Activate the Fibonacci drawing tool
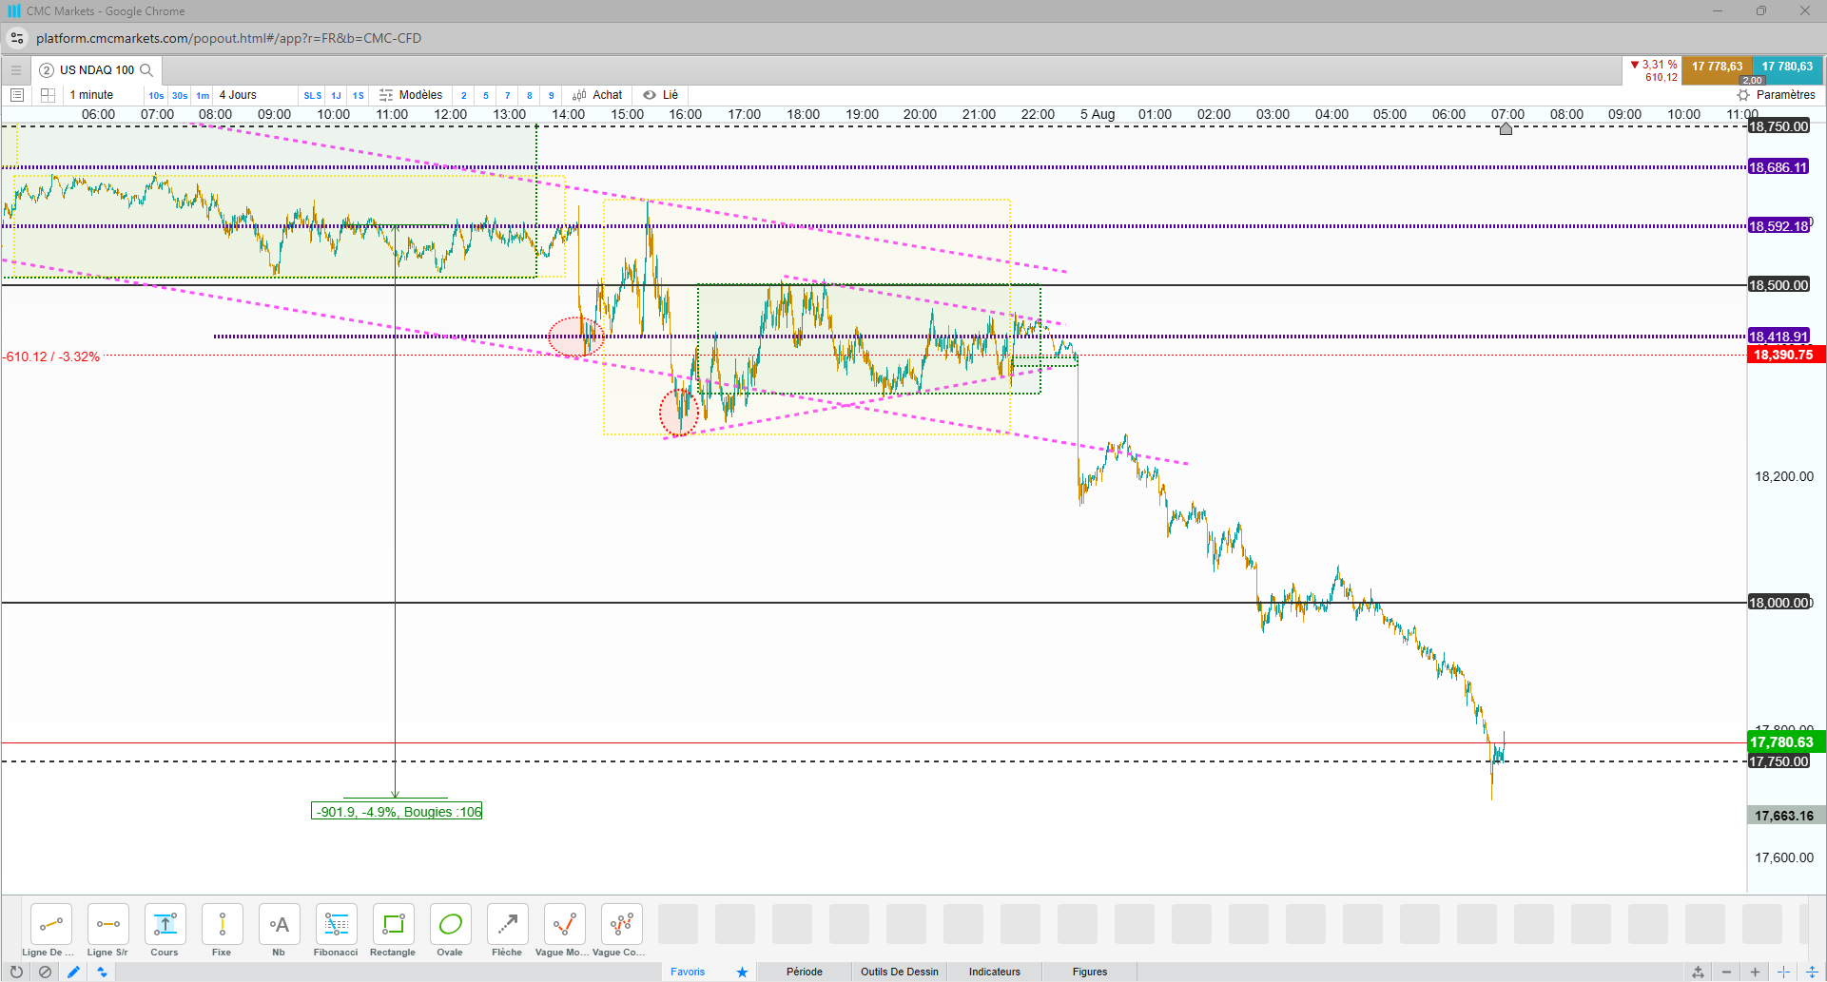 (x=336, y=924)
